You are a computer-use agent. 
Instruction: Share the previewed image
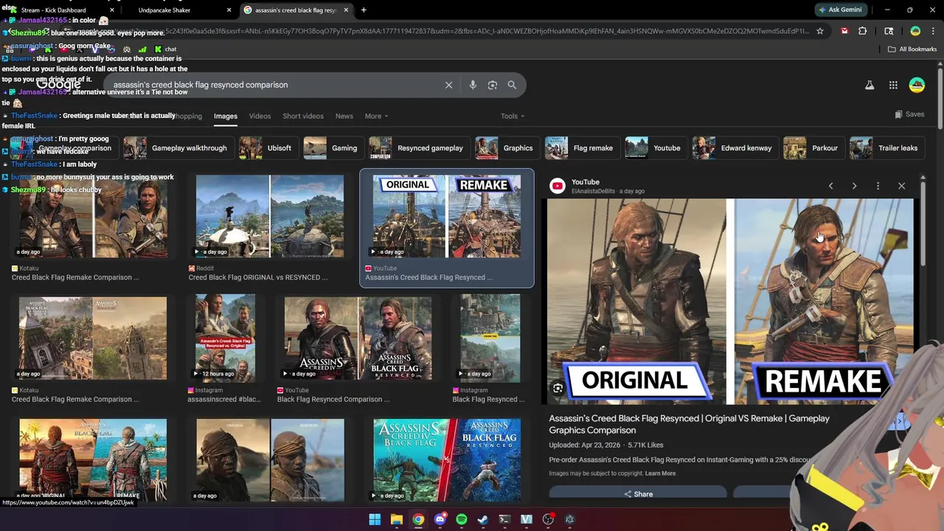coord(638,494)
